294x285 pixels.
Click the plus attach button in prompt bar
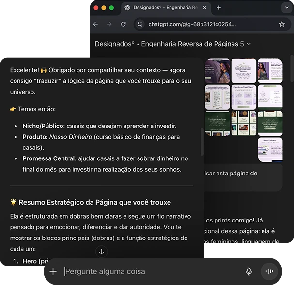tap(53, 271)
